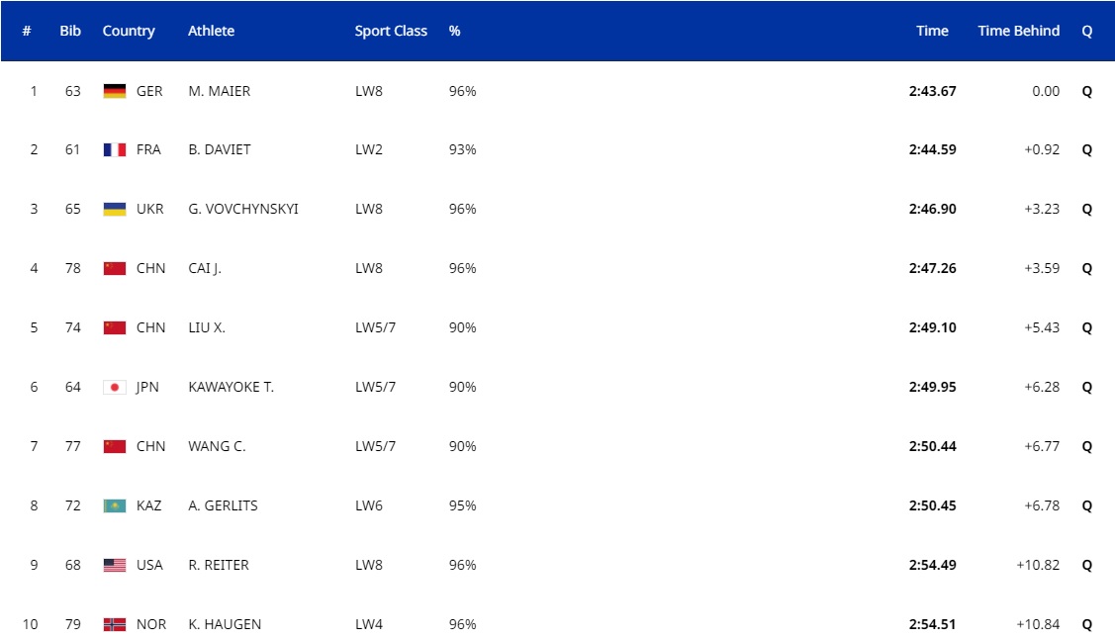Open athlete M. MAIER's entry
Screen dimensions: 1115x640
(x=219, y=91)
